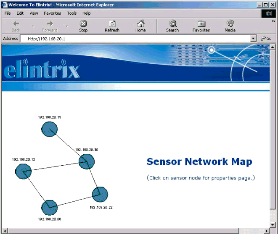Viewport: 278px width, 234px height.
Task: Open the Favorites toolbar icon
Action: 201,26
